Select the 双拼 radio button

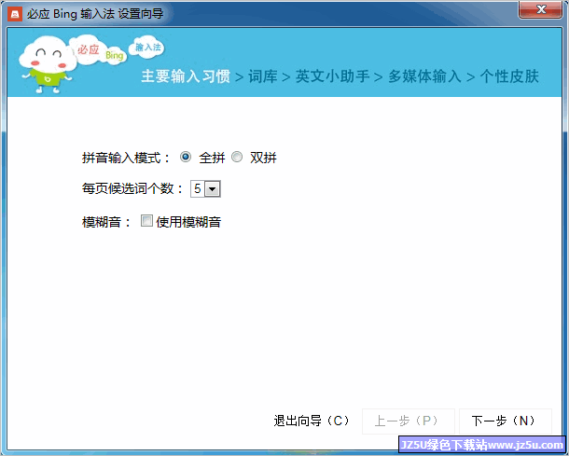(237, 157)
